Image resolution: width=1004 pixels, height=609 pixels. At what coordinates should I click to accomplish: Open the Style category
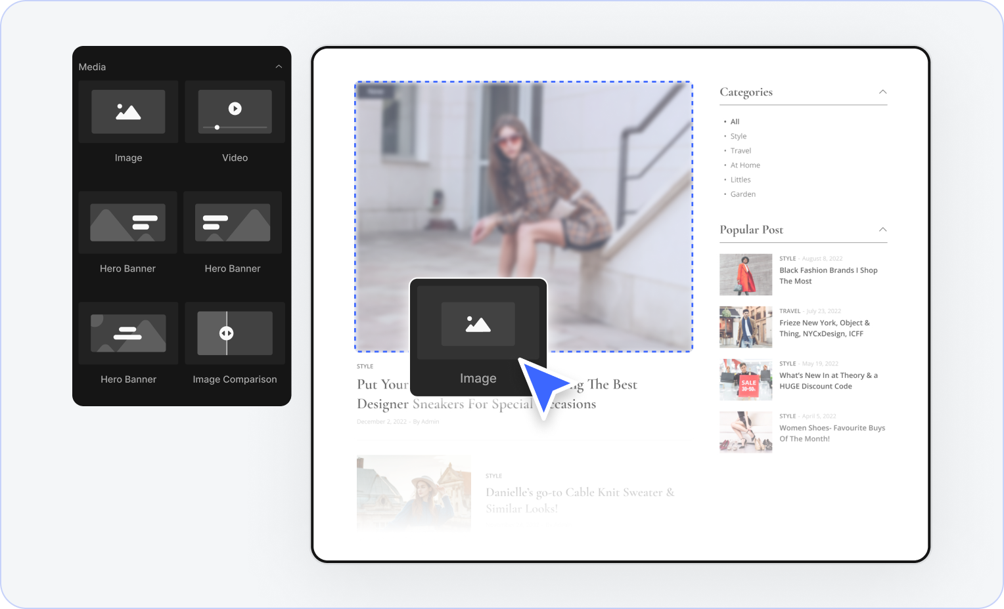pos(739,136)
